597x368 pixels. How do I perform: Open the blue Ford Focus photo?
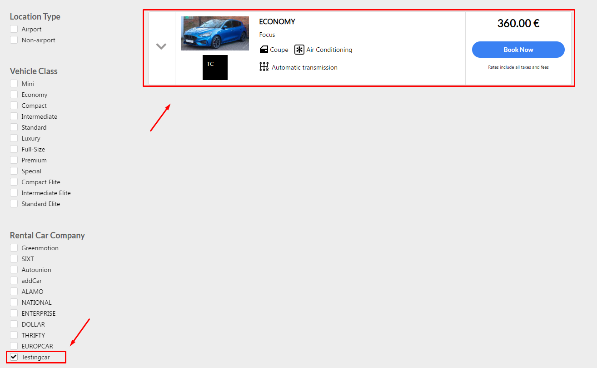tap(215, 33)
